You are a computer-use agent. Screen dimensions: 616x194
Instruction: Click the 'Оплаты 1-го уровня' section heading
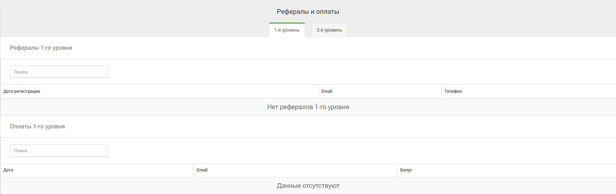(x=37, y=127)
